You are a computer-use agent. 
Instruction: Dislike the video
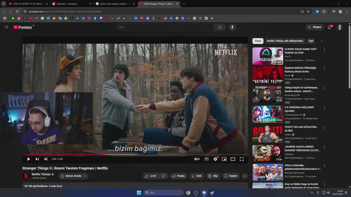163,176
